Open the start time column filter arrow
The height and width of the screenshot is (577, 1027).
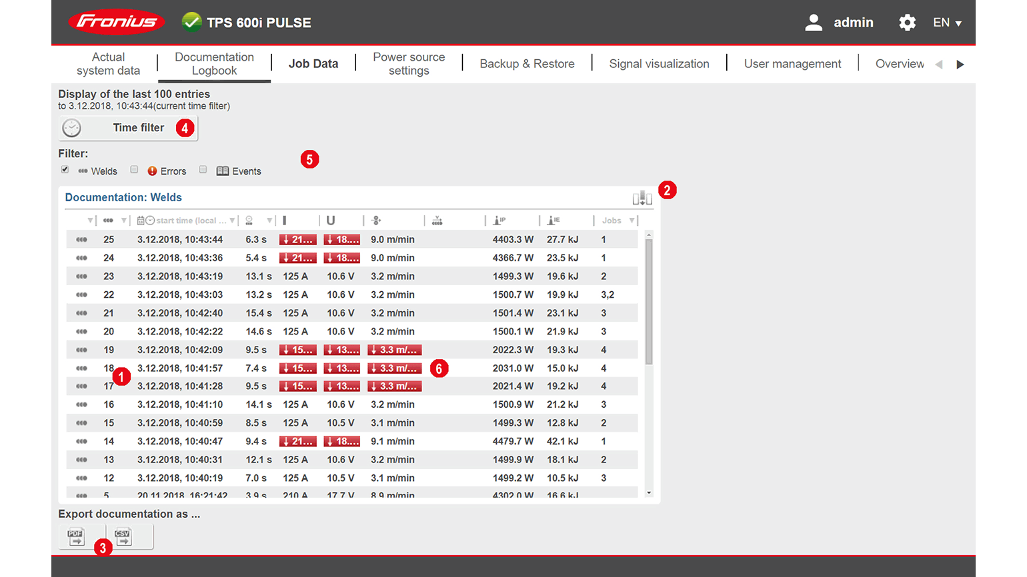[x=232, y=221]
